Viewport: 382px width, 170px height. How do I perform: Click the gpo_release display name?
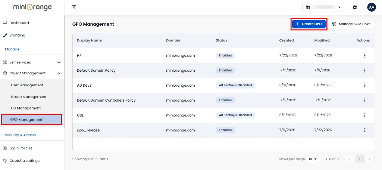[88, 130]
